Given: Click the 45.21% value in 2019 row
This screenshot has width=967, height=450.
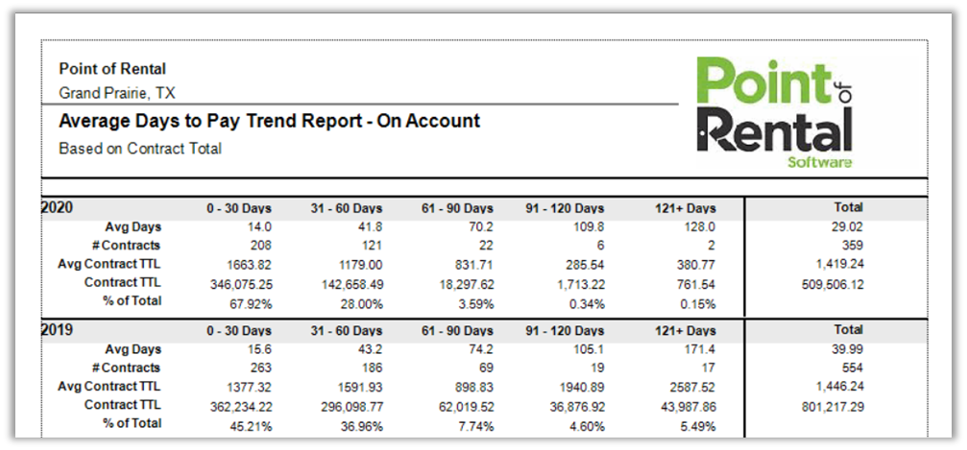Looking at the screenshot, I should point(239,424).
